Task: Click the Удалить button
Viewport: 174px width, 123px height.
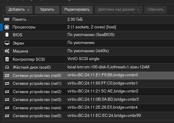Action: (47, 10)
